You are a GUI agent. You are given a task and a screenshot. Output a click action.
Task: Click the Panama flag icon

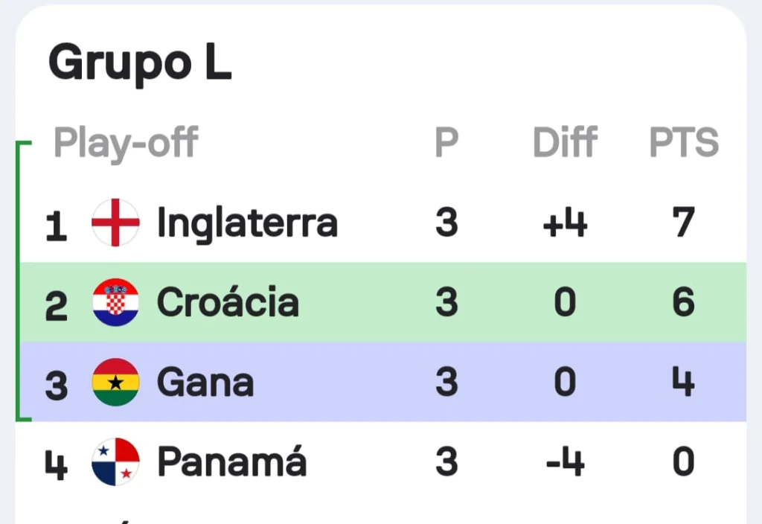pos(115,461)
